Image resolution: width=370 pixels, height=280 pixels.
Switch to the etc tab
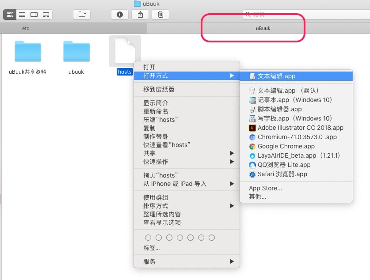pos(26,28)
